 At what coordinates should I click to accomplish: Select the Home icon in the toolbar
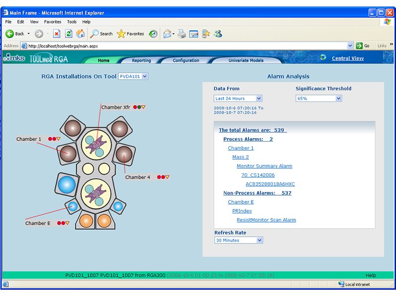(80, 34)
